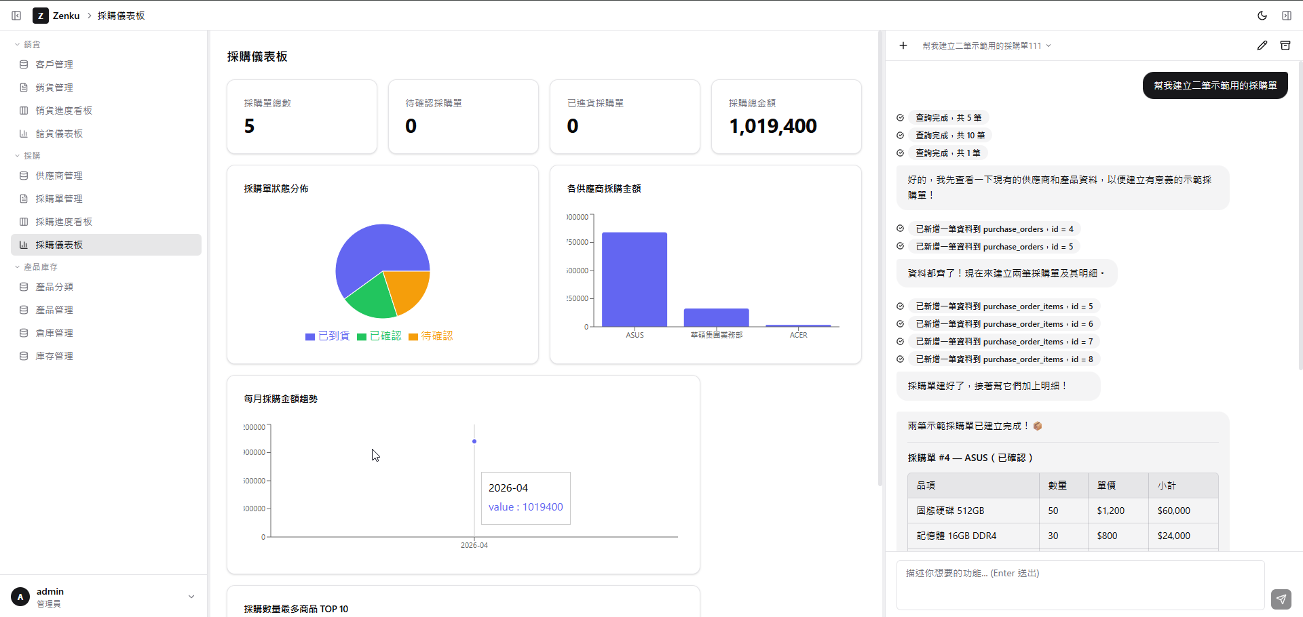Viewport: 1303px width, 617px height.
Task: Open 供應商管理 in sidebar
Action: pos(106,176)
